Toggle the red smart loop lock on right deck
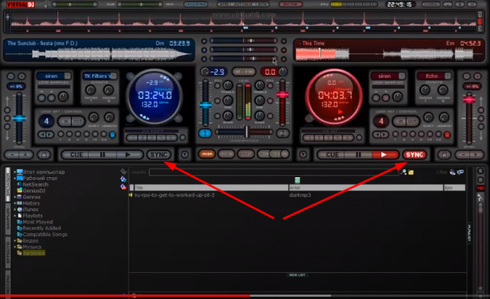This screenshot has width=490, height=299. (x=447, y=135)
